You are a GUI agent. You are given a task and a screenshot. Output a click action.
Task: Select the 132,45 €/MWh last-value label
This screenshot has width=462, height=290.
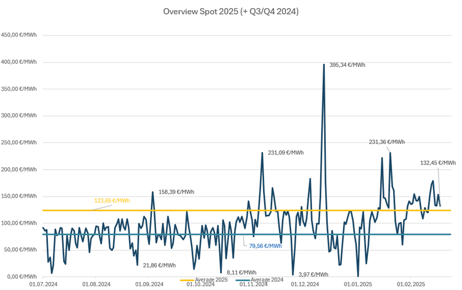pyautogui.click(x=438, y=163)
